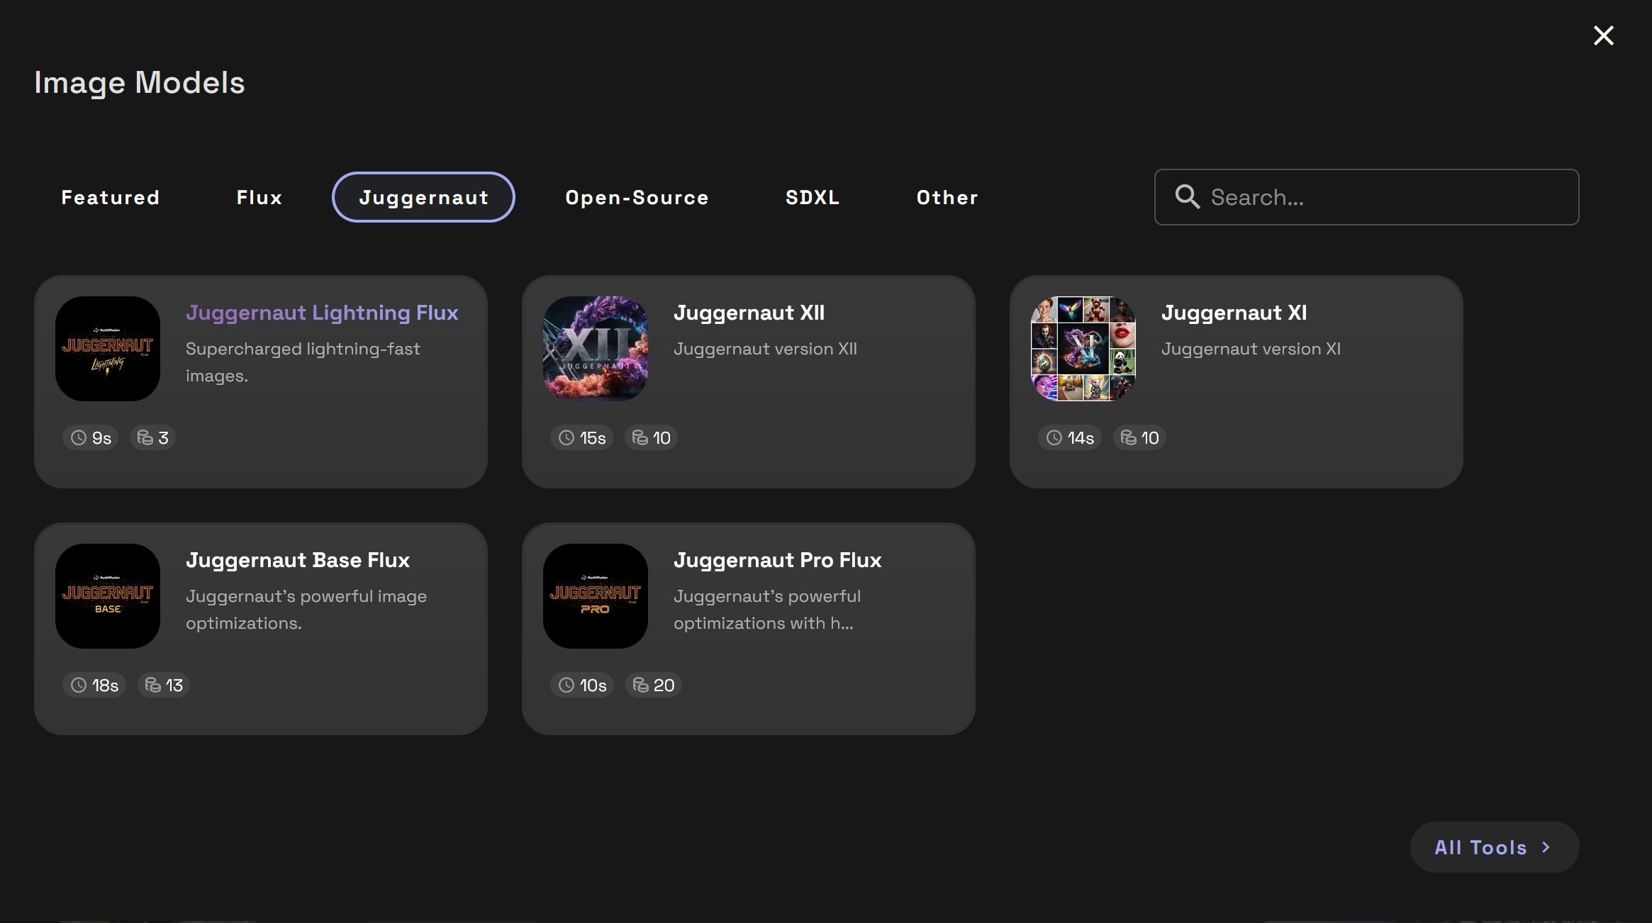
Task: Click the 13 credits badge on Base Flux
Action: click(x=164, y=686)
